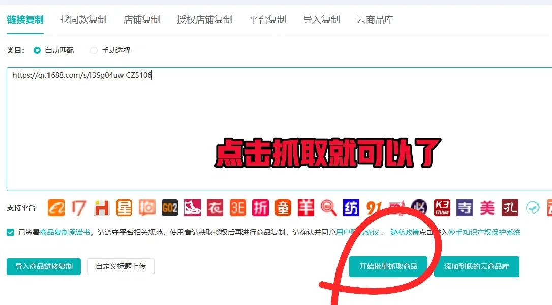Select the 星 platform icon

click(x=124, y=207)
